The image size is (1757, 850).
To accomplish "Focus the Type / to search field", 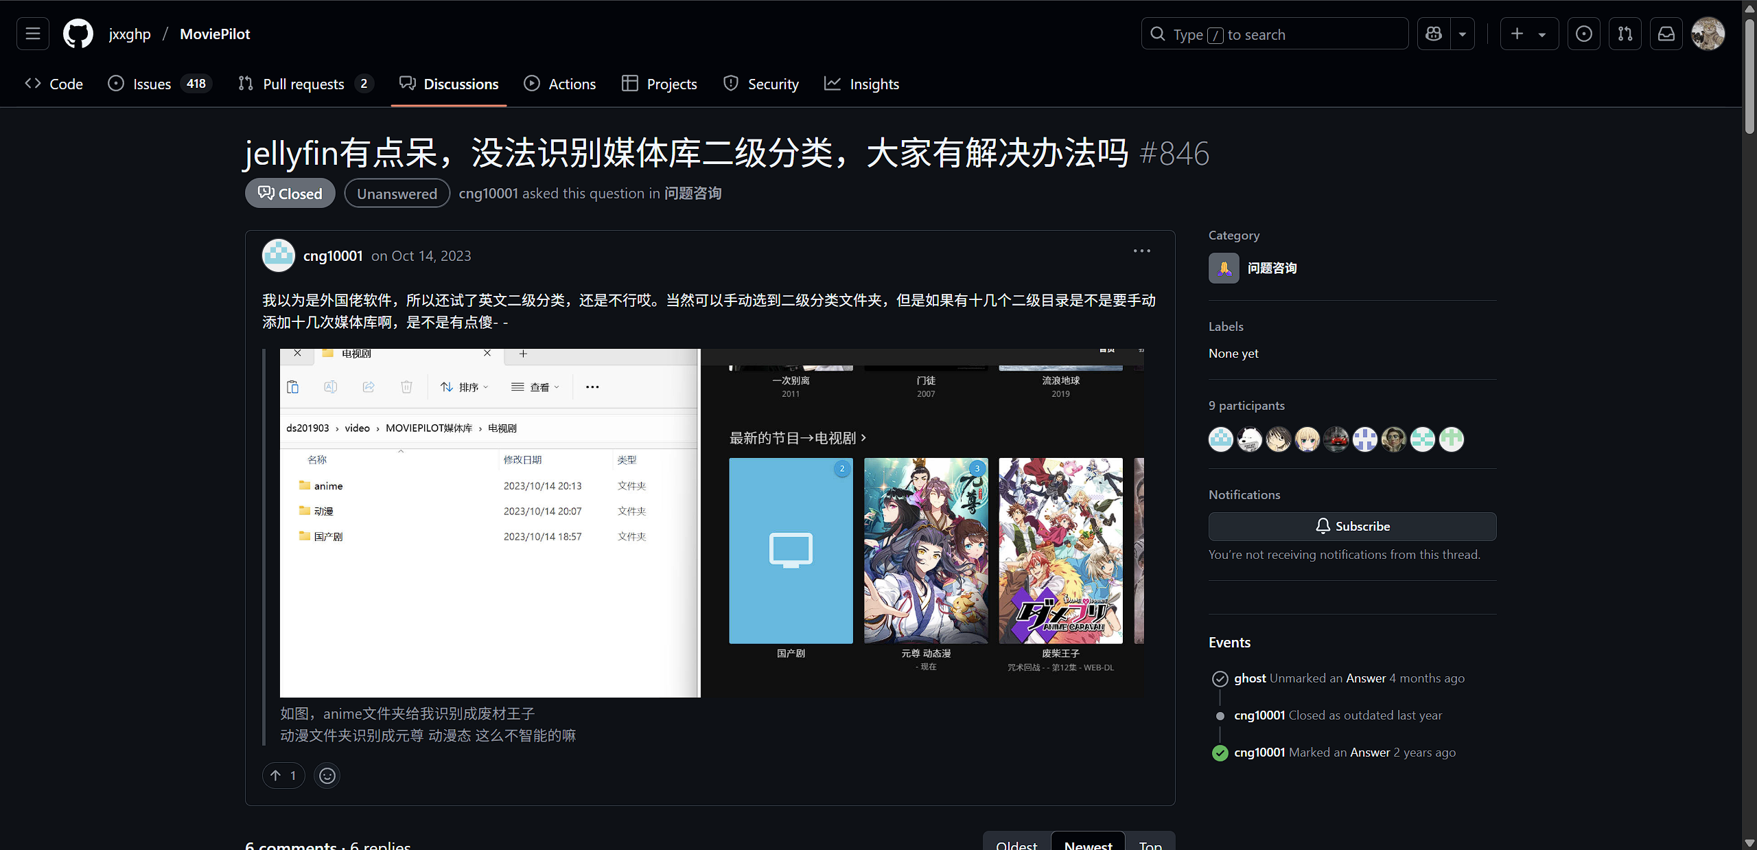I will 1275,34.
